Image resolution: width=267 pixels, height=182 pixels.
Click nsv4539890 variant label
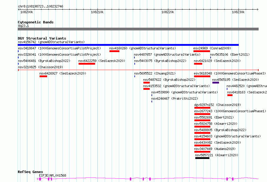pyautogui.click(x=184, y=92)
